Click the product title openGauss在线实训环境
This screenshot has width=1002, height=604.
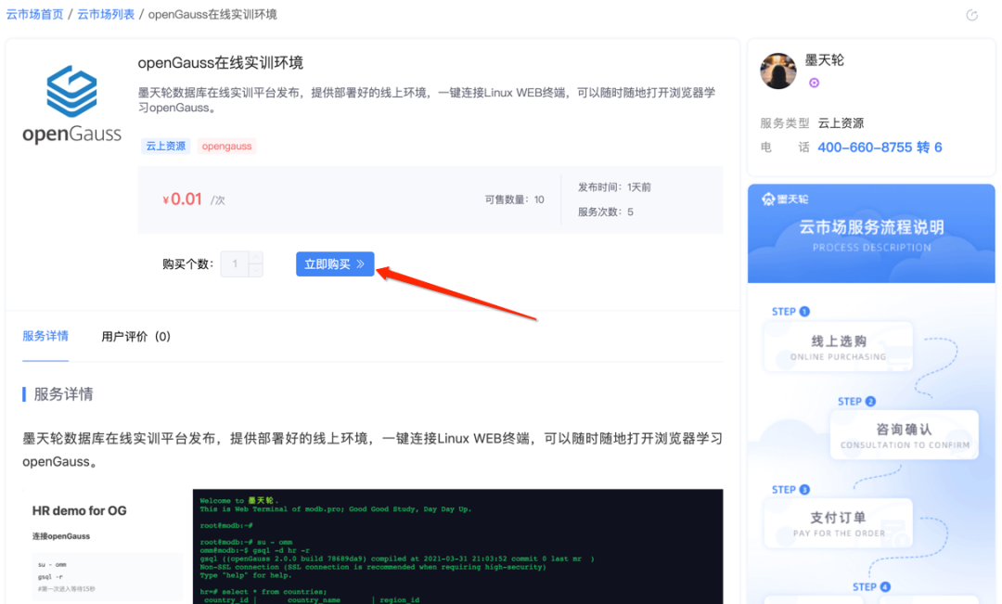(x=221, y=63)
